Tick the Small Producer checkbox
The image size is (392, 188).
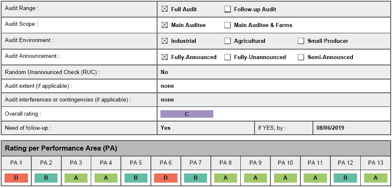301,41
